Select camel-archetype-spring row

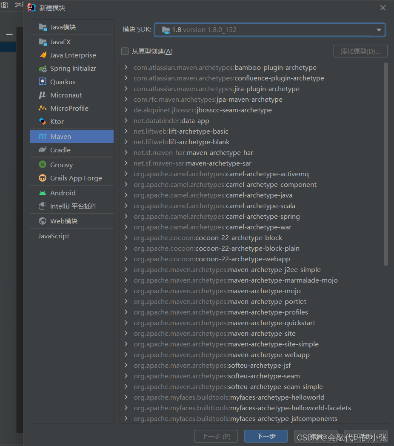click(x=252, y=217)
